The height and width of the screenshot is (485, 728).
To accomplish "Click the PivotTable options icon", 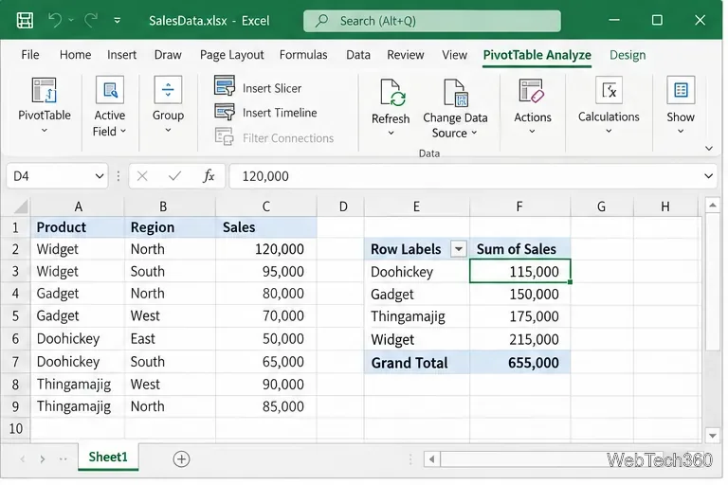I will [45, 90].
